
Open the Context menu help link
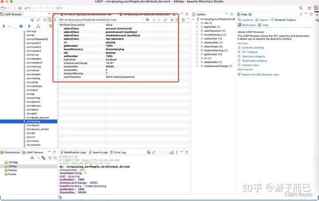(250, 65)
